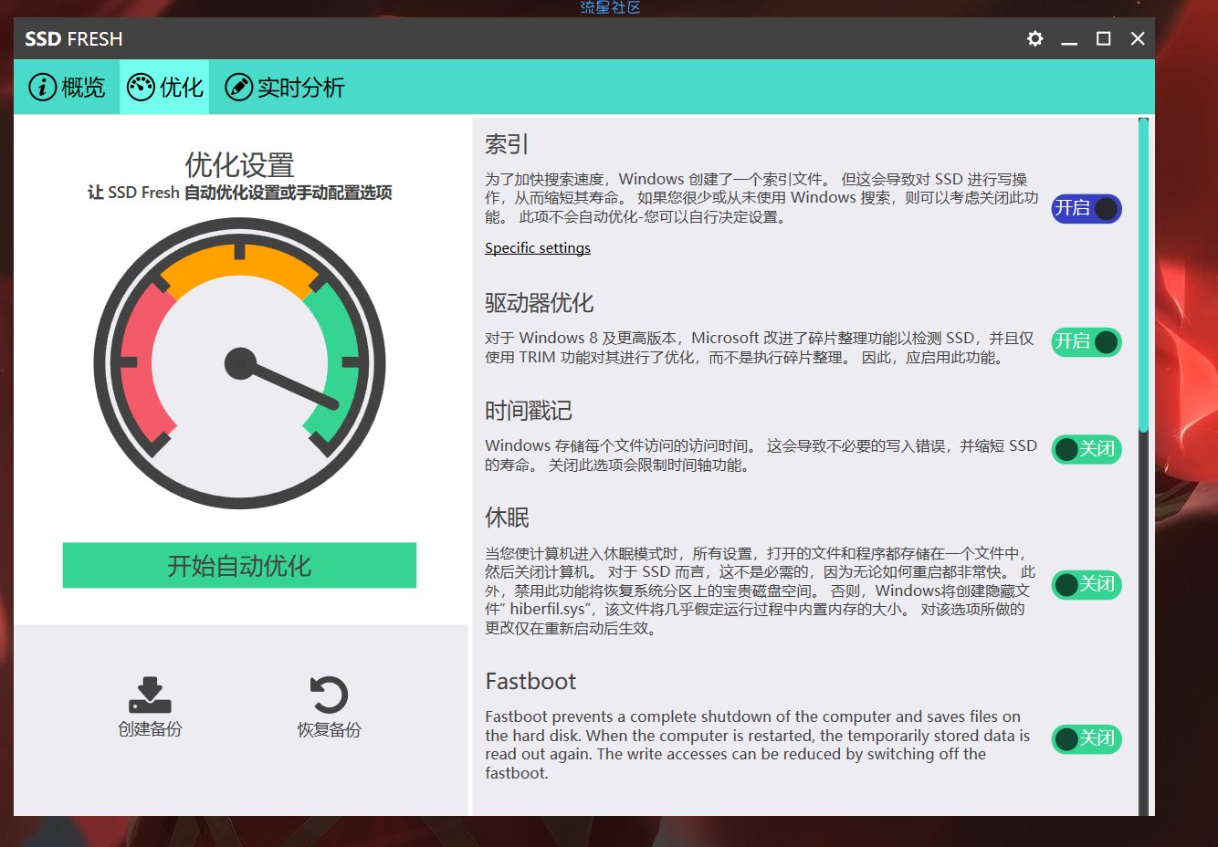The height and width of the screenshot is (847, 1218).
Task: Switch to the 概览 tab
Action: tap(67, 88)
